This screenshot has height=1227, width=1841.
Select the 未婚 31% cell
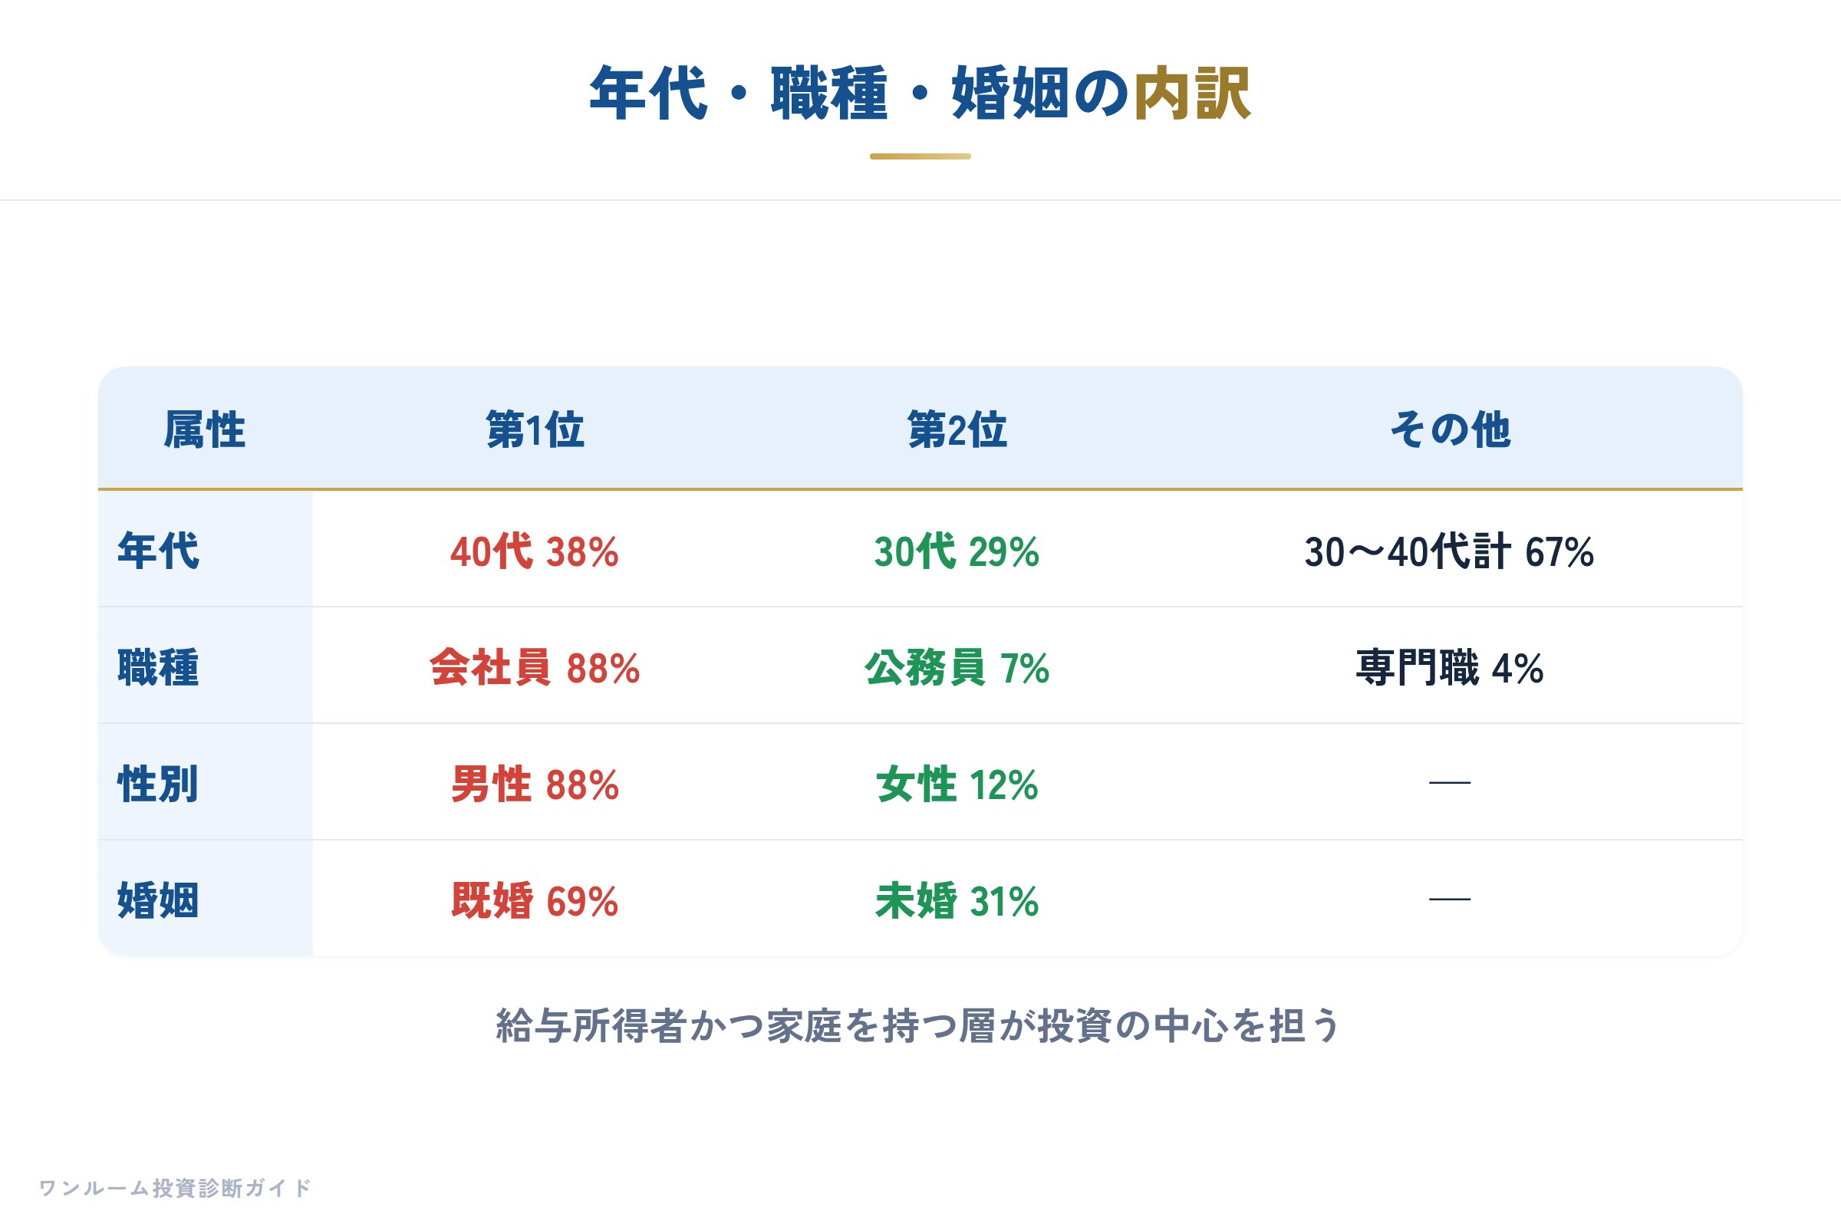(x=957, y=900)
